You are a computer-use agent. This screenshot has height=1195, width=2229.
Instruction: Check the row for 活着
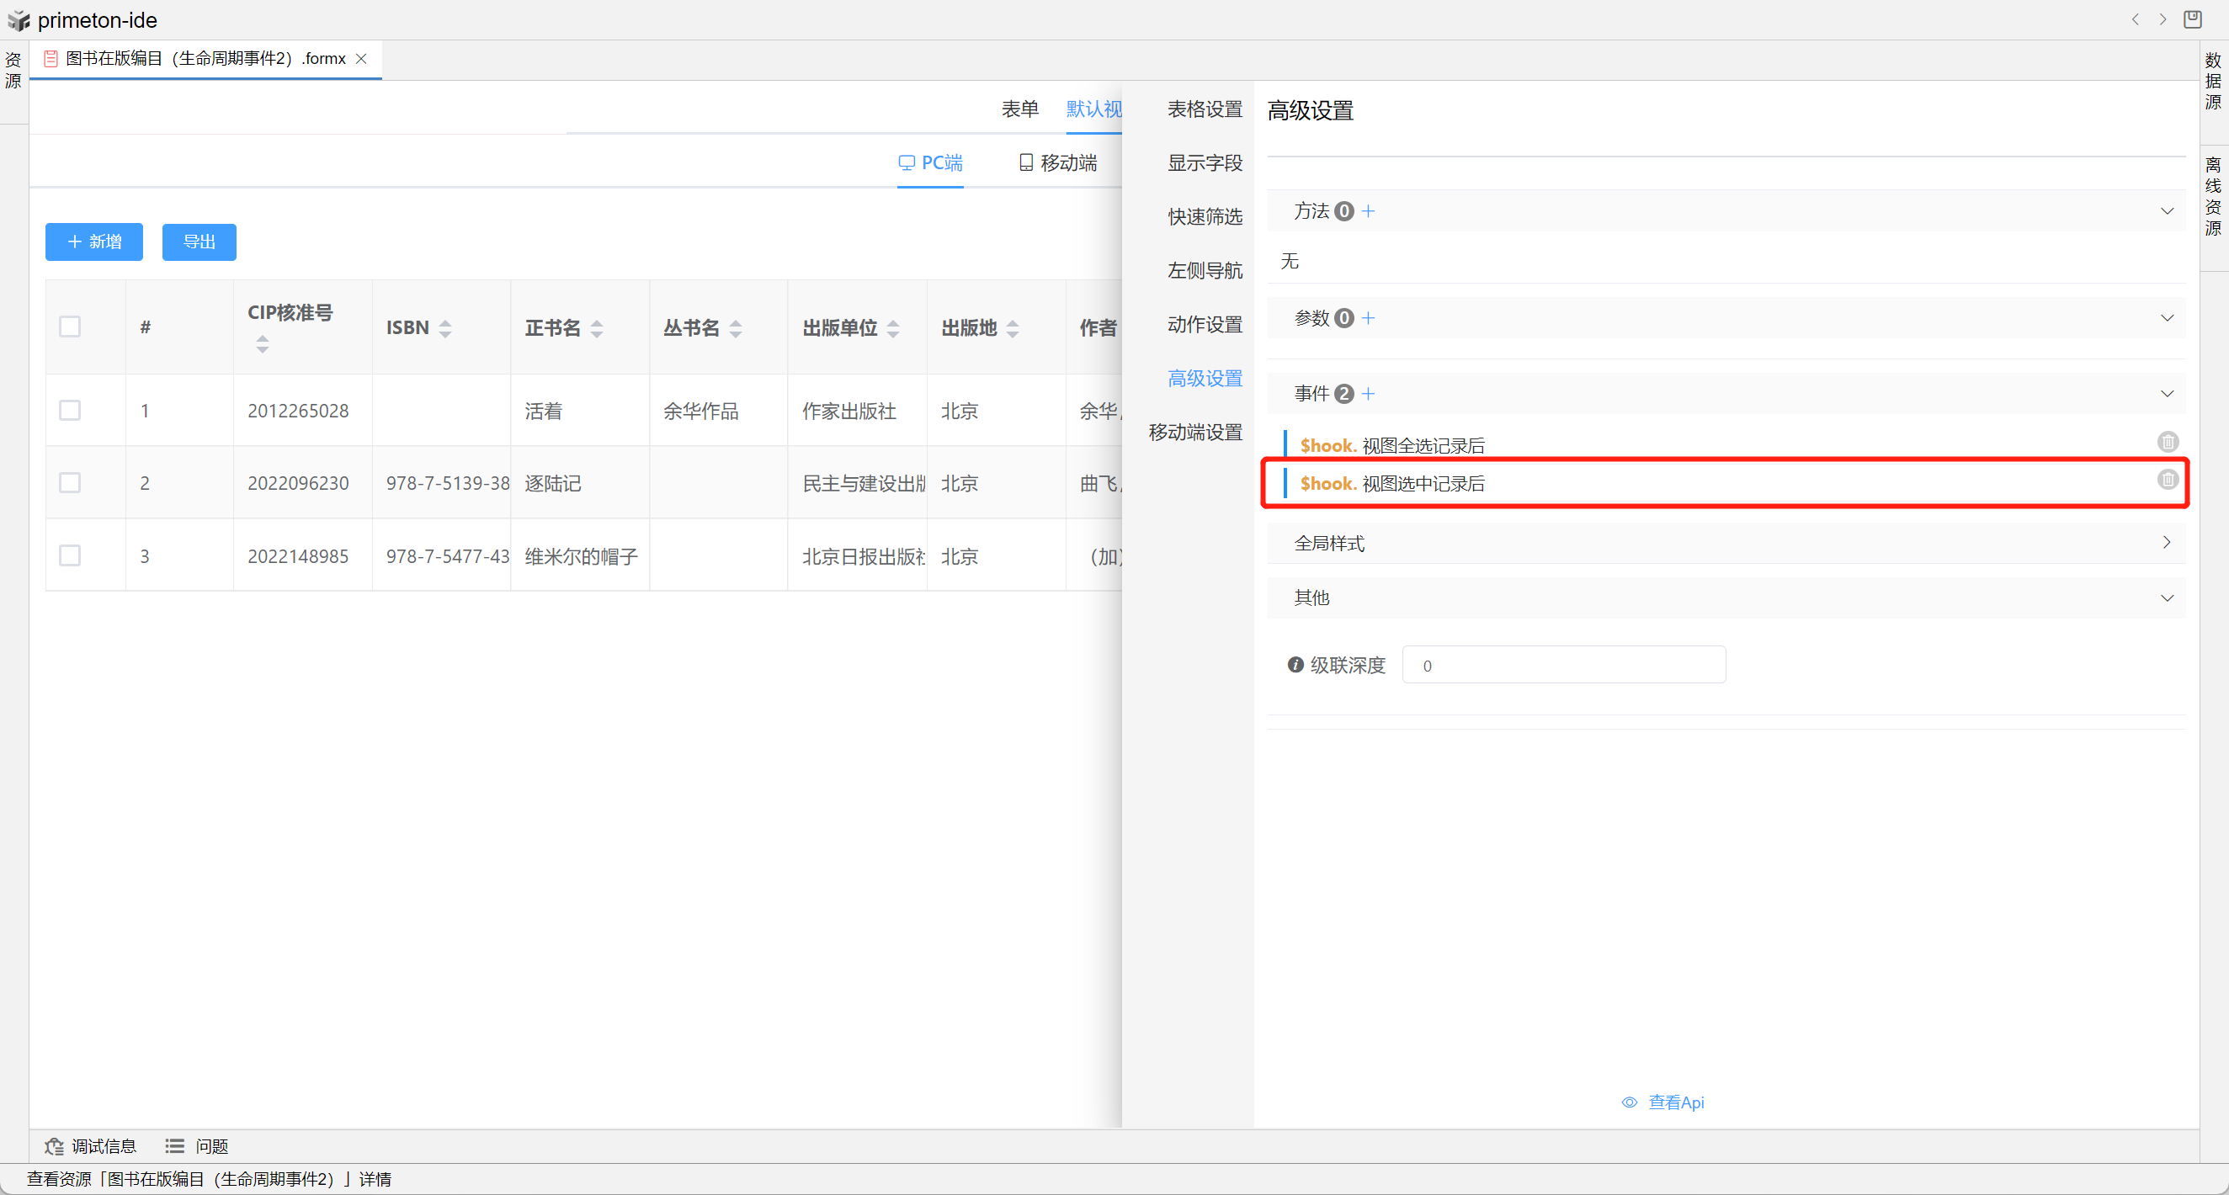[x=70, y=410]
